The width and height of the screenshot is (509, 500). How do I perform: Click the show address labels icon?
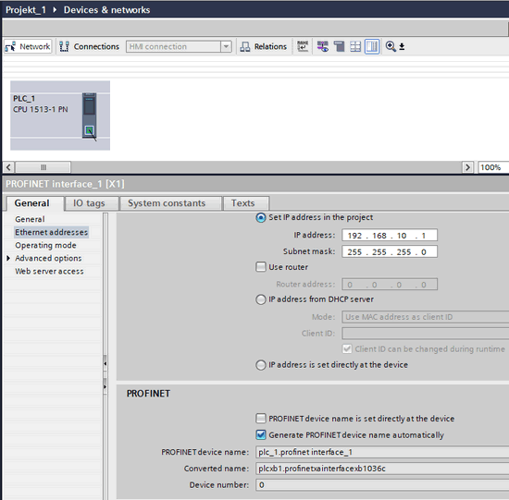(x=323, y=46)
